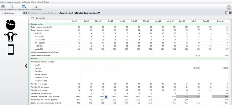
Task: Open the Ajustes programa menu
Action: pyautogui.click(x=14, y=2)
